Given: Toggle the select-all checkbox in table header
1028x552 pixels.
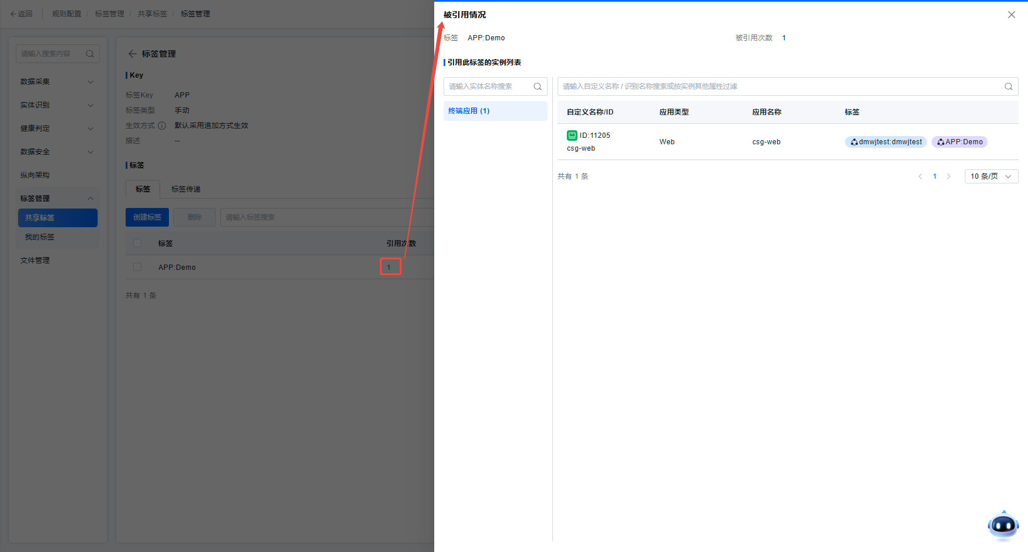Looking at the screenshot, I should click(137, 243).
